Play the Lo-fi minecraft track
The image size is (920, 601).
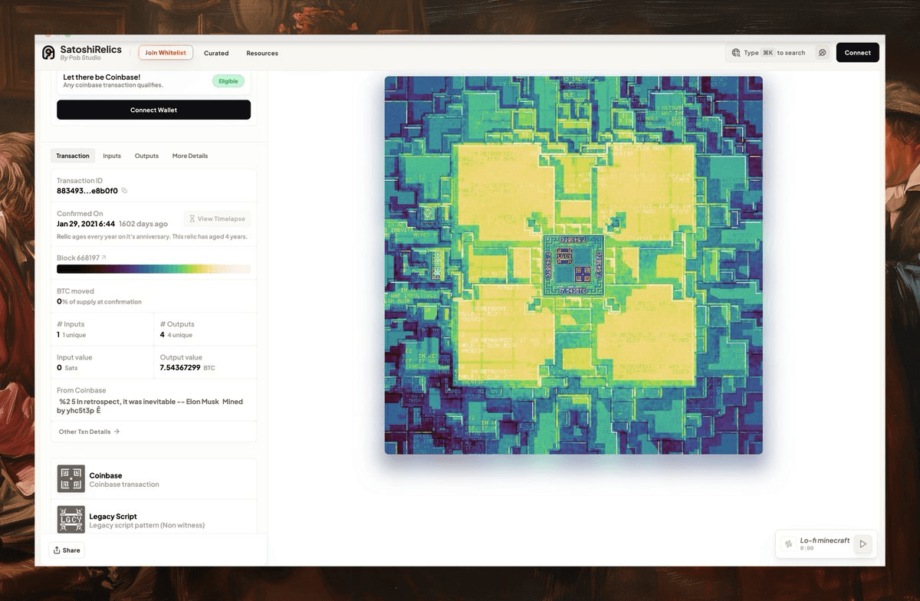pos(863,544)
